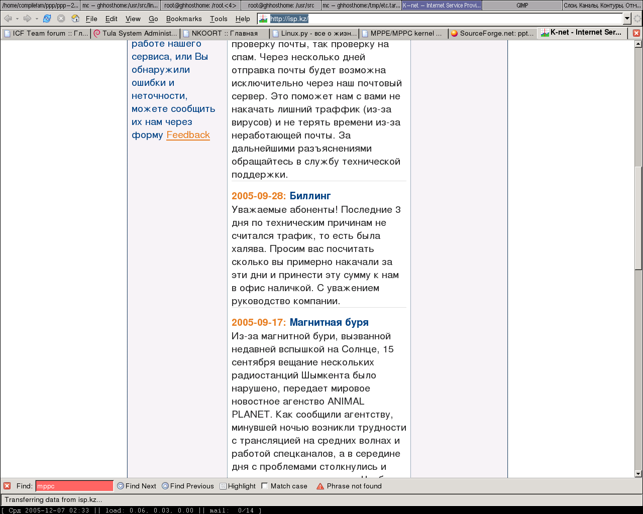Click the Debian swirl icon on the Tula tab
The height and width of the screenshot is (514, 643).
(x=97, y=34)
